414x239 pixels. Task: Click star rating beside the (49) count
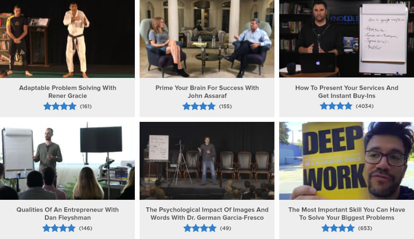200,228
